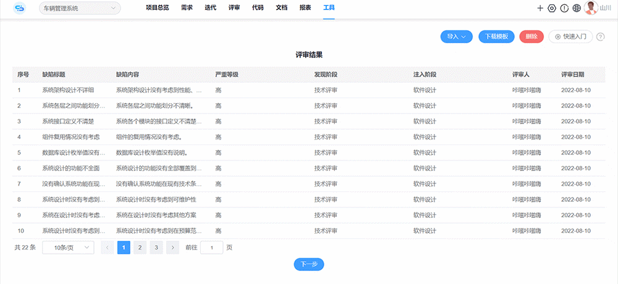
Task: Click the help question mark icon
Action: point(600,36)
